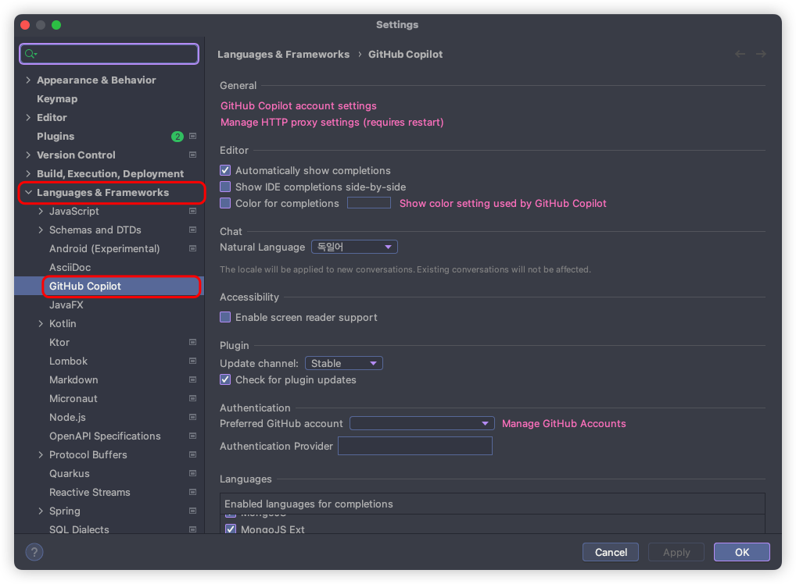This screenshot has height=584, width=796.
Task: Select the Reactive Streams settings page
Action: click(89, 492)
